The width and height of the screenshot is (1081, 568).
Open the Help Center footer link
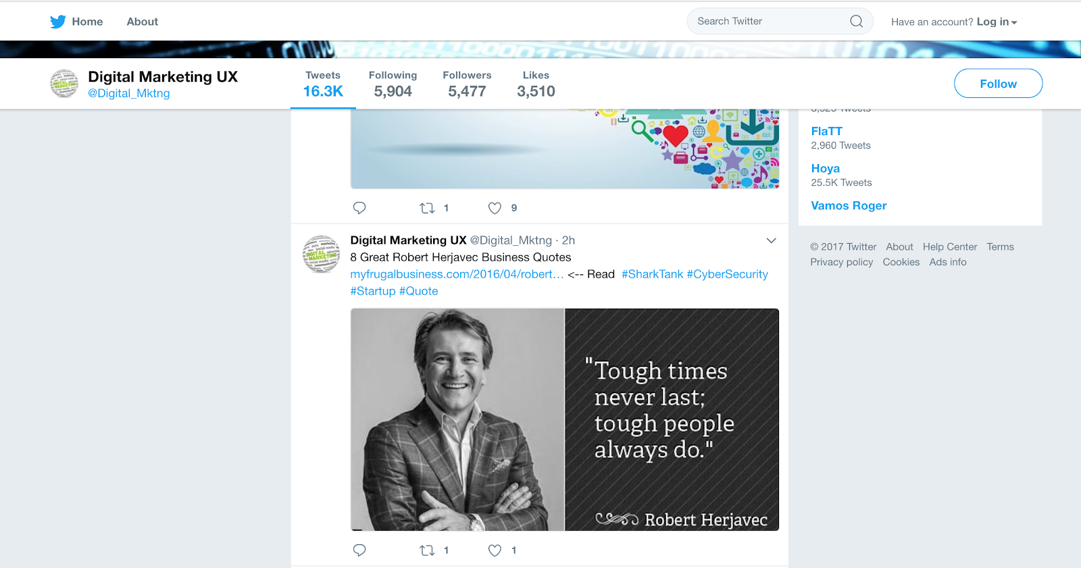click(950, 247)
